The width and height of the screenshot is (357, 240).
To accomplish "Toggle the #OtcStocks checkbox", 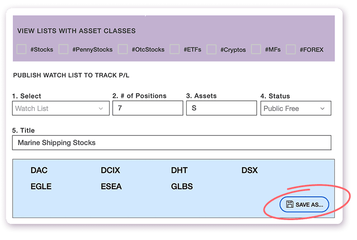I will point(123,49).
